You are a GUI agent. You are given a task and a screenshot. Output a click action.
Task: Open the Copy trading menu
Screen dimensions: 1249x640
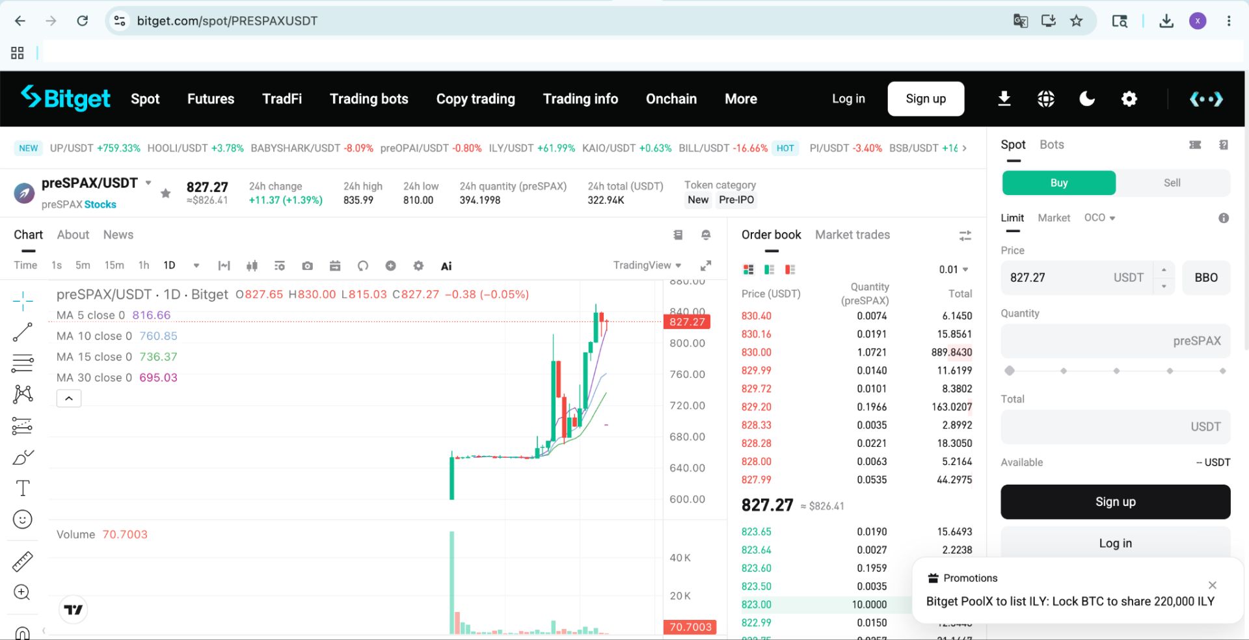click(x=476, y=99)
